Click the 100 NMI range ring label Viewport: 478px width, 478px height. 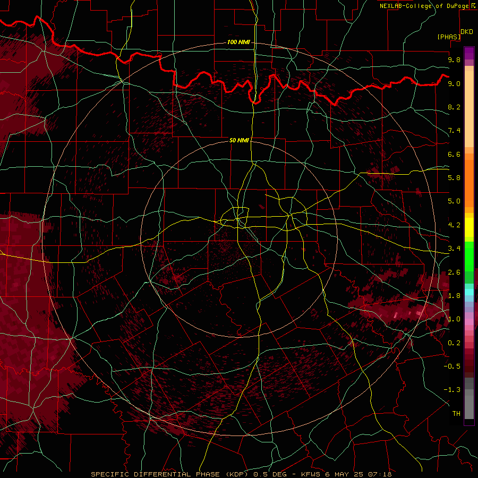[238, 42]
